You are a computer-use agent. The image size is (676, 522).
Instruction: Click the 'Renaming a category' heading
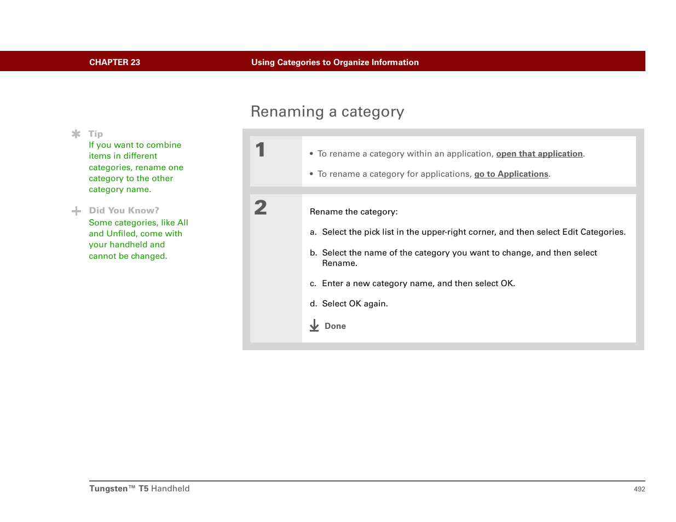click(327, 112)
